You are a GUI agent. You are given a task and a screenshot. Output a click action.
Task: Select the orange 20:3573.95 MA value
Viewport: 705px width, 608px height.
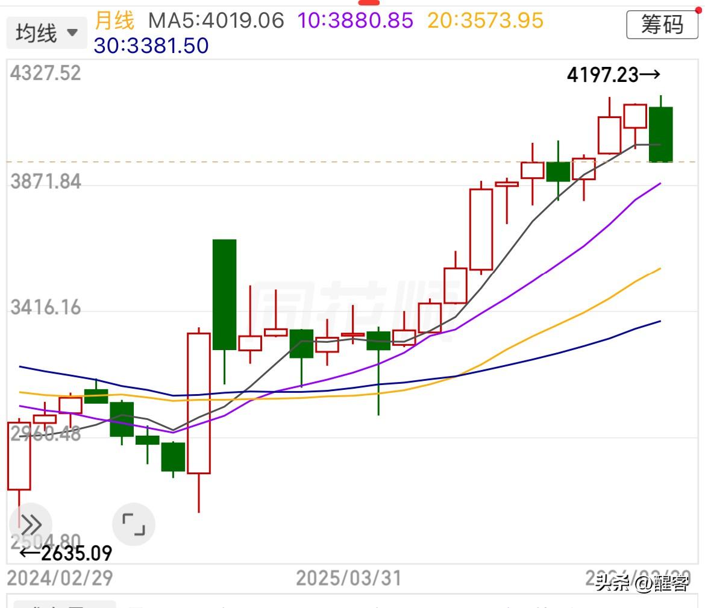point(486,20)
